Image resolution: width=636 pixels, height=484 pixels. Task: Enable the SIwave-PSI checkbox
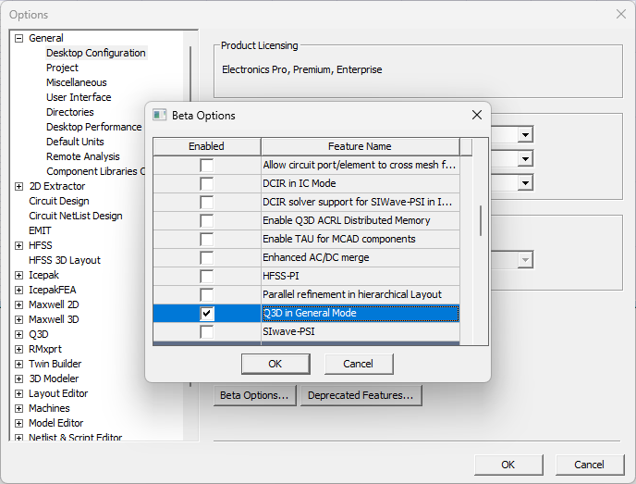(206, 331)
